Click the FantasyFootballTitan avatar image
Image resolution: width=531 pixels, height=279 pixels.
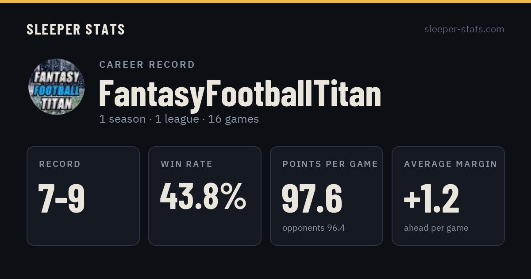(56, 87)
